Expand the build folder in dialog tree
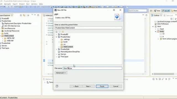This screenshot has width=177, height=99. point(59,42)
